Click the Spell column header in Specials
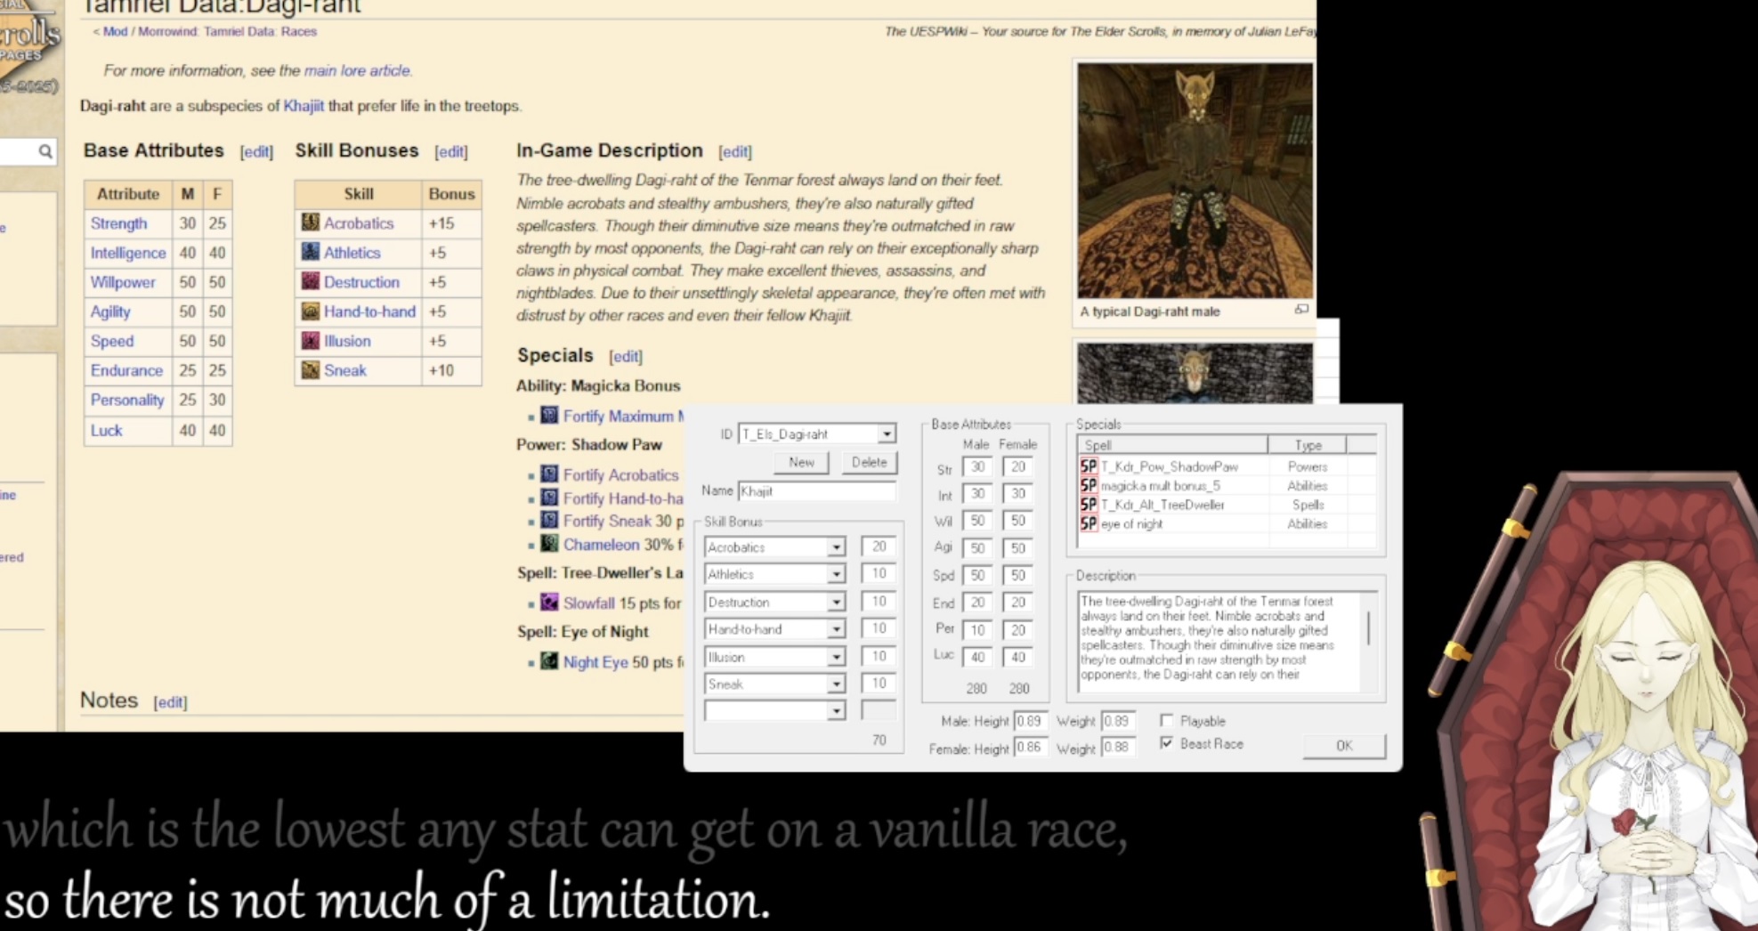 (x=1172, y=445)
